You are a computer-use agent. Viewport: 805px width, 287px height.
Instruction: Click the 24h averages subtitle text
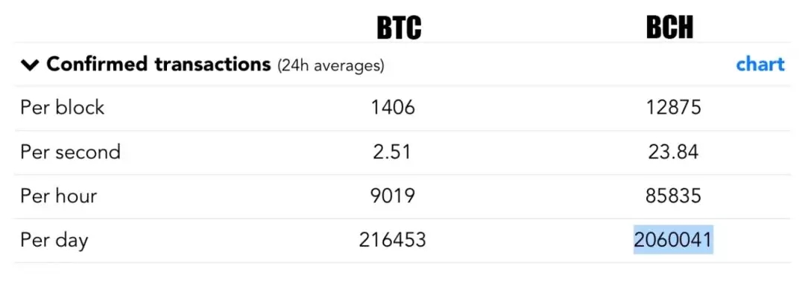331,65
